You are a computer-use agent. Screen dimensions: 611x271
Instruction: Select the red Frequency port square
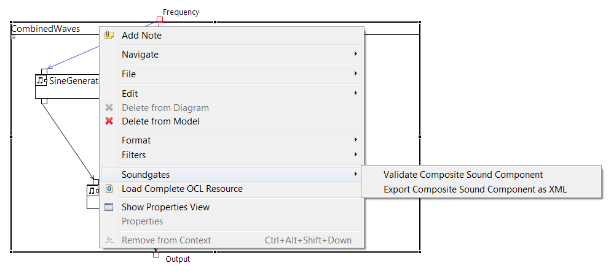159,19
